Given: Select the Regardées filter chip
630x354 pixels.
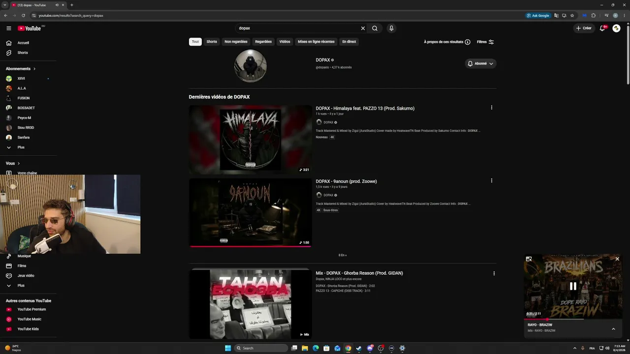Looking at the screenshot, I should click(263, 42).
